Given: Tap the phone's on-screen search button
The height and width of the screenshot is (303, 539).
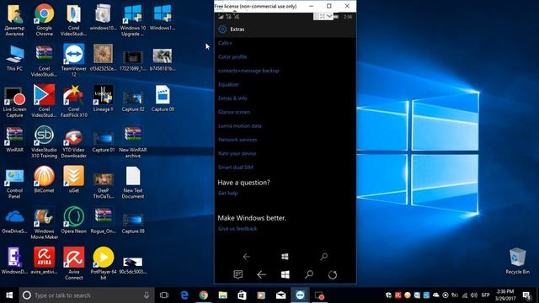Looking at the screenshot, I should pyautogui.click(x=323, y=257).
